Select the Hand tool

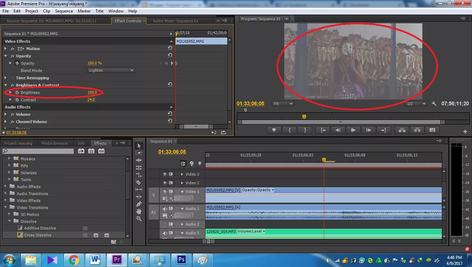139,211
